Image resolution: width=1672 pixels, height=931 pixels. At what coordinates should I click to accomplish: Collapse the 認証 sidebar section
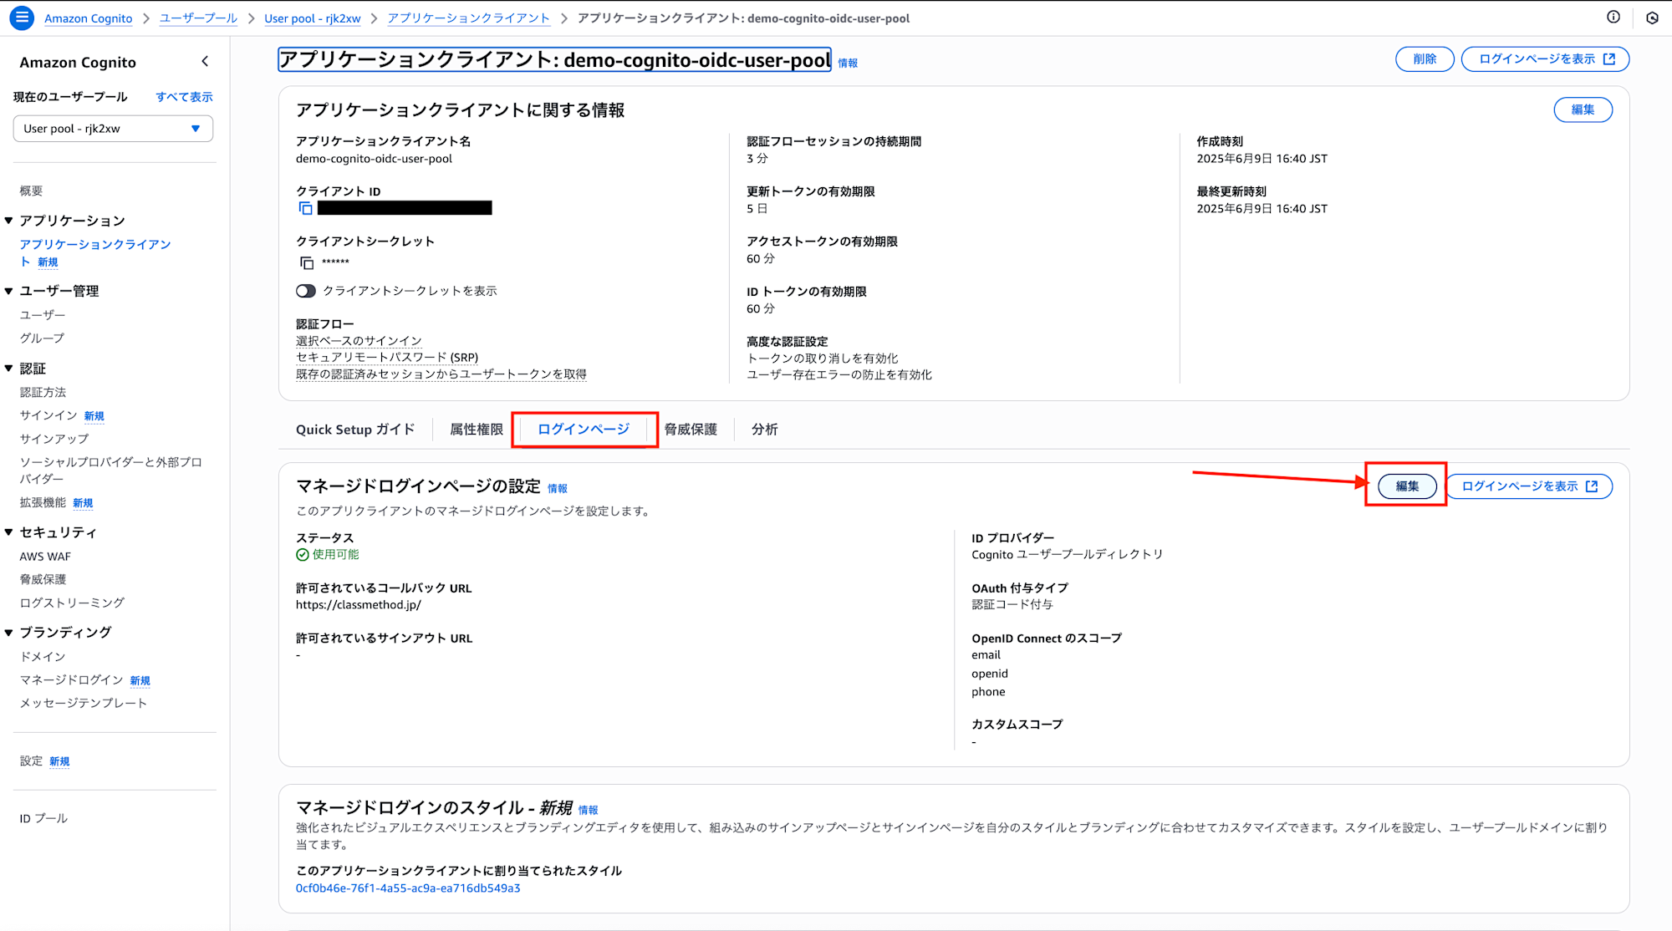pos(9,369)
